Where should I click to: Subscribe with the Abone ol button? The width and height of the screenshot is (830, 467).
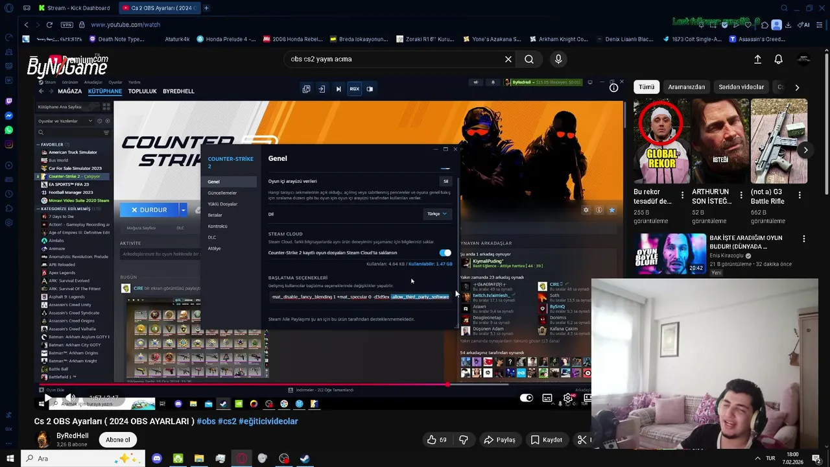(118, 440)
